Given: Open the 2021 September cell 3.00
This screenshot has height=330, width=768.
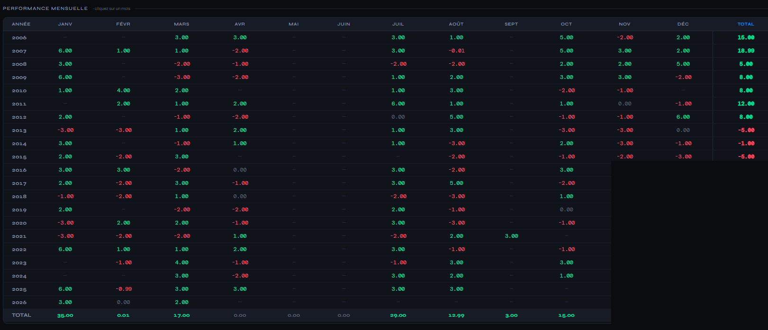Looking at the screenshot, I should [x=511, y=236].
